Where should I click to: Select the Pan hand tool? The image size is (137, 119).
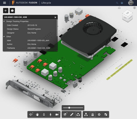click(x=37, y=114)
